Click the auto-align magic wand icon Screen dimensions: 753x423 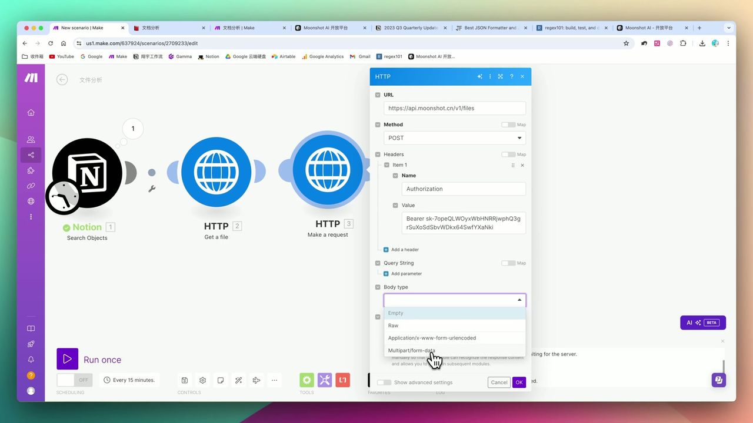point(238,380)
